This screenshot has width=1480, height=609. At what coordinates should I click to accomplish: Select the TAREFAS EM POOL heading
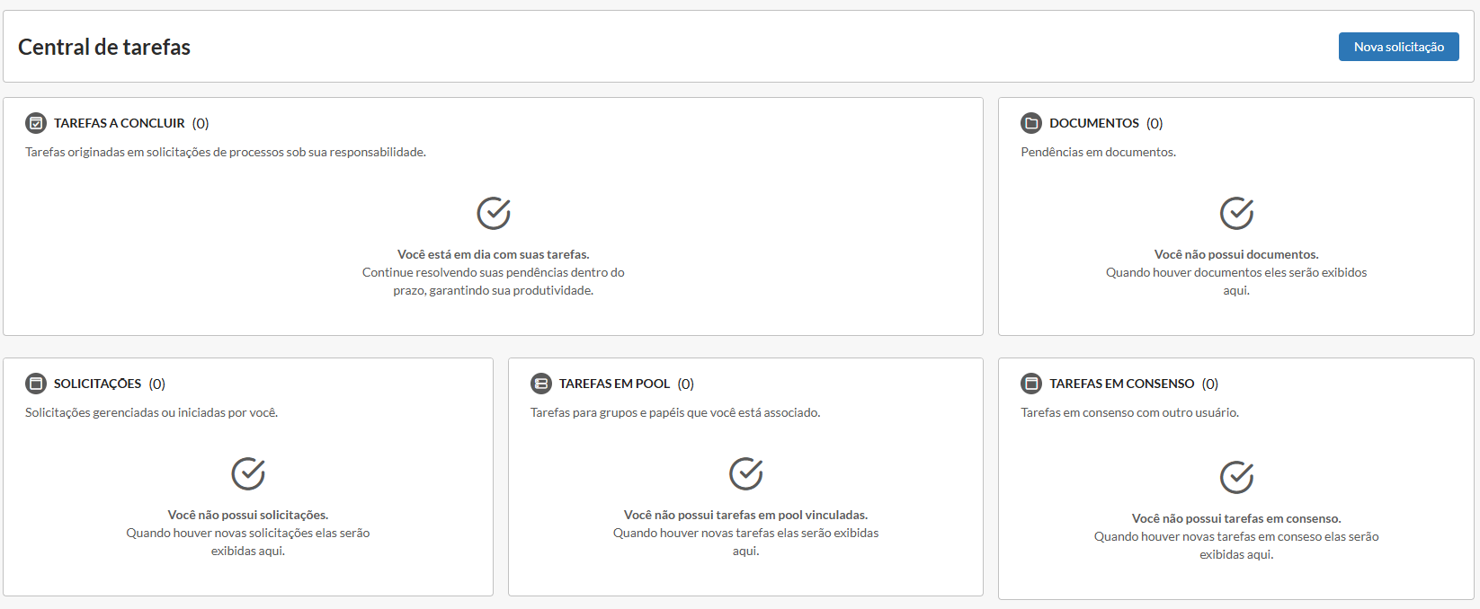(x=614, y=384)
